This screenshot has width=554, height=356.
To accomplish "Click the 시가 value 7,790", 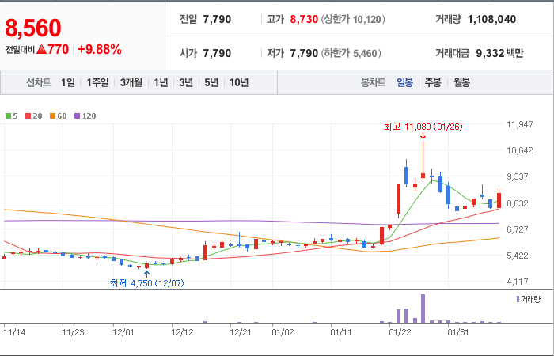I will [217, 53].
